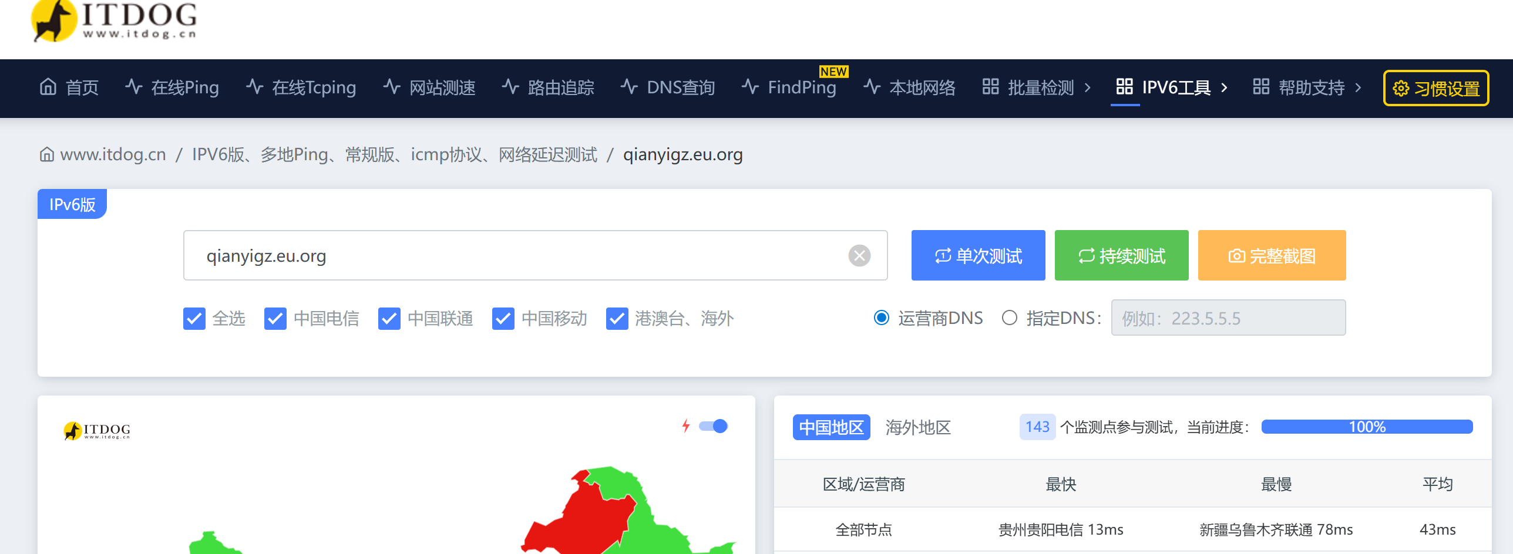Click the lightning bolt icon above map

point(685,425)
